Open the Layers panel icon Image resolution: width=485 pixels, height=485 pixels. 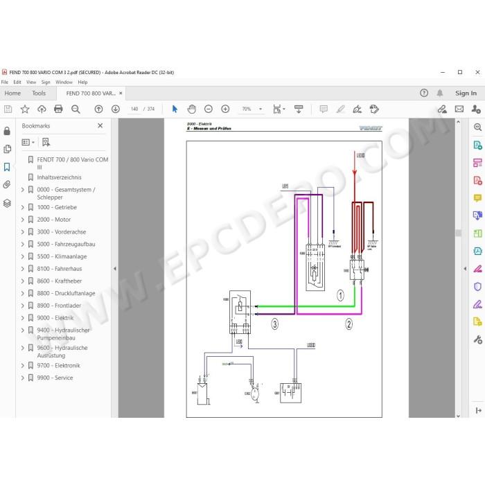point(7,203)
